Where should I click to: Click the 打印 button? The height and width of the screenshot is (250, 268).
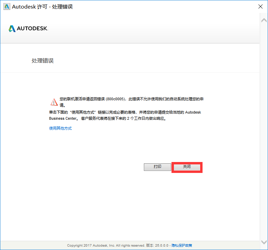(158, 167)
